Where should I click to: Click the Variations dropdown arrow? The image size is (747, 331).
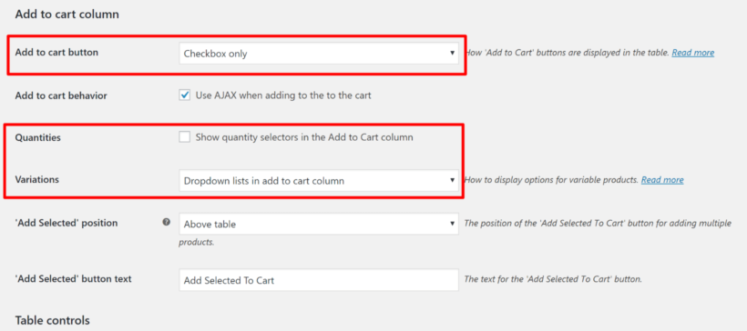452,181
